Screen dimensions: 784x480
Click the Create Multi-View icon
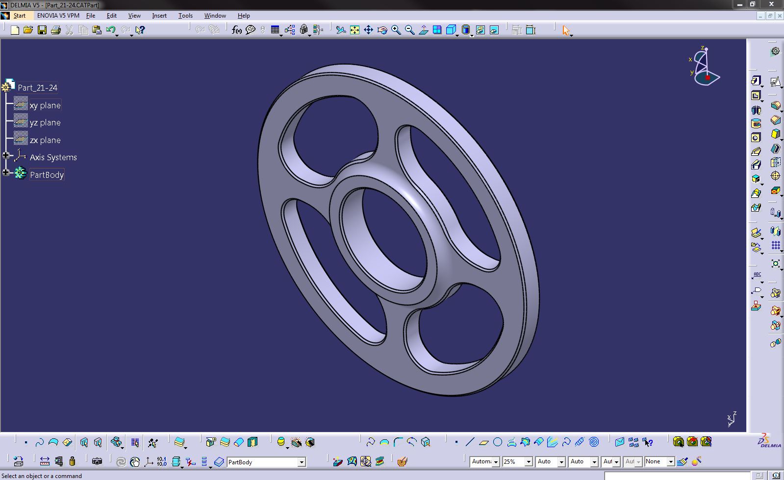(x=437, y=30)
